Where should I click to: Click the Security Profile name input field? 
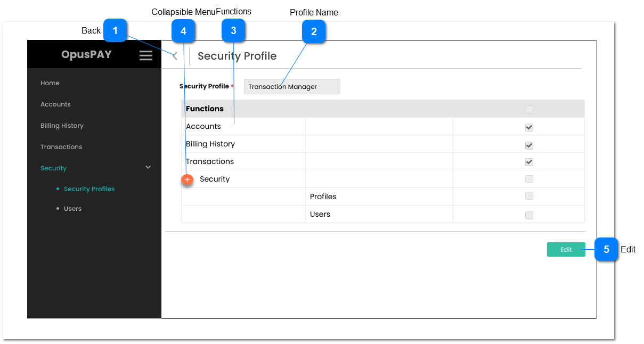[x=291, y=86]
